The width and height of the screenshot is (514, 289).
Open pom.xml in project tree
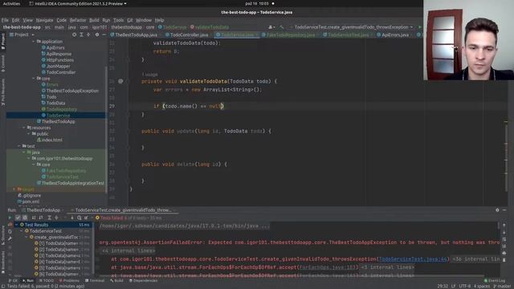pos(31,201)
